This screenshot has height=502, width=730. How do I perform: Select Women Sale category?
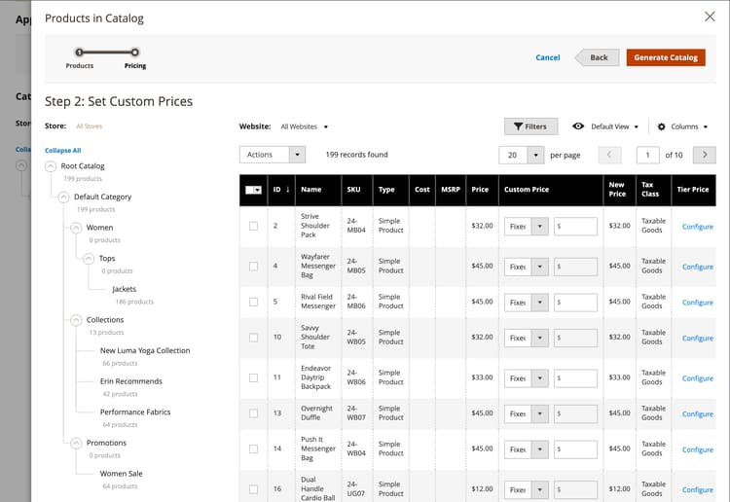point(121,474)
